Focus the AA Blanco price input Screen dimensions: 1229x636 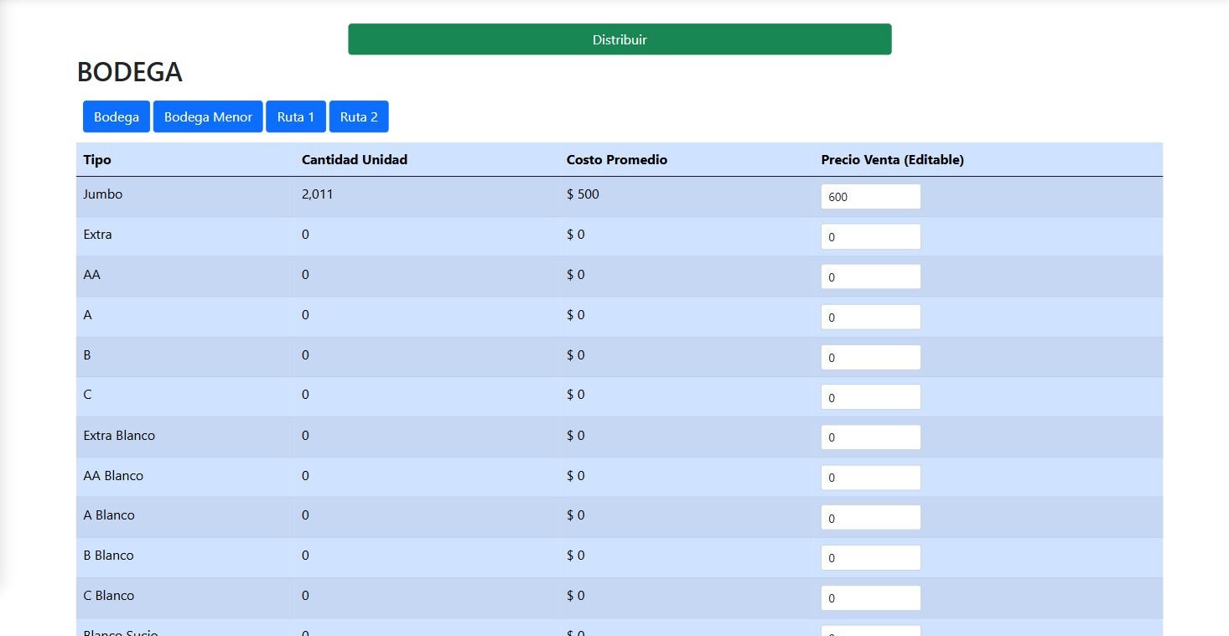[x=871, y=478]
